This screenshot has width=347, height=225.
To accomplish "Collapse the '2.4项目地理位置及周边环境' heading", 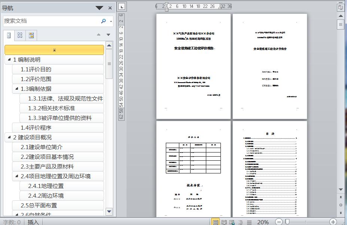I will (x=16, y=176).
